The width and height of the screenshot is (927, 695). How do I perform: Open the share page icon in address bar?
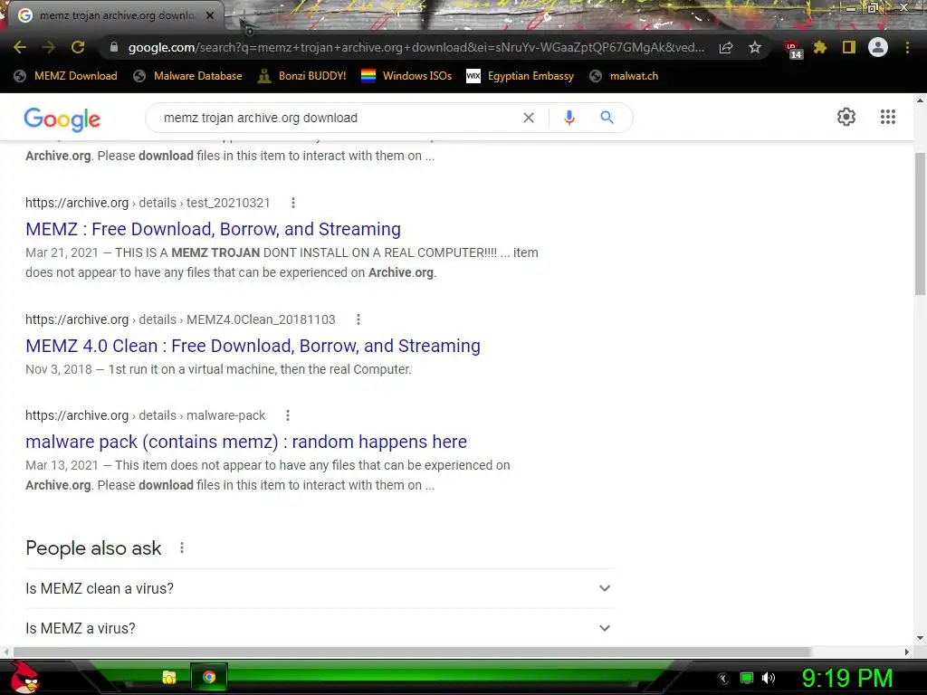(726, 47)
